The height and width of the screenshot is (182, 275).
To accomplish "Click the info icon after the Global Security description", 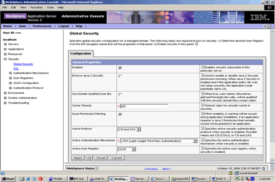I will [x=196, y=44].
